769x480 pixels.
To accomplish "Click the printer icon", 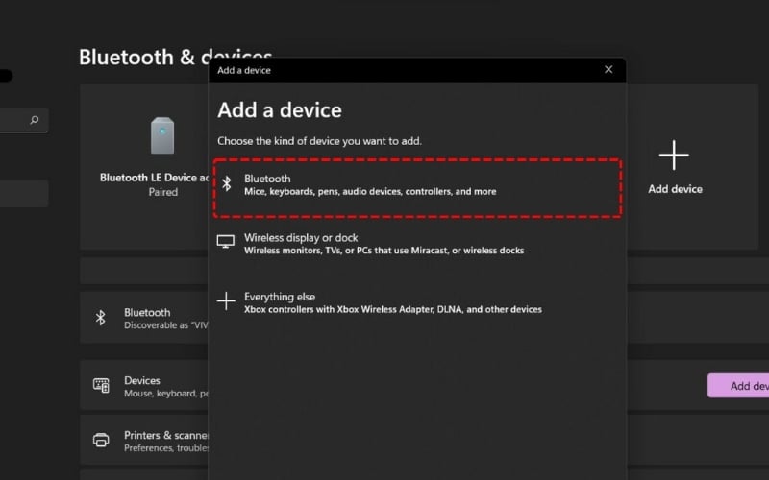I will [101, 440].
